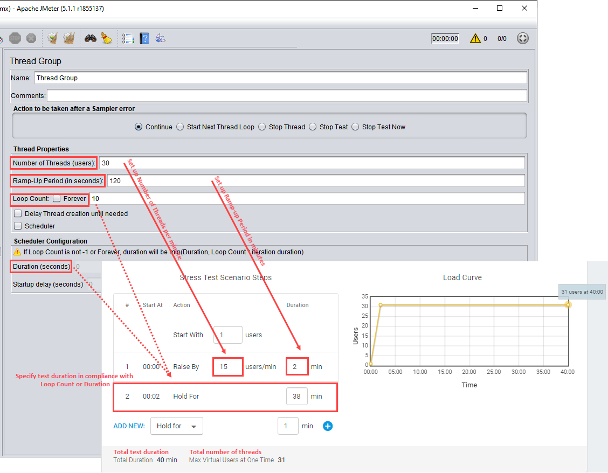Click the Clear All double-broom icon
The image size is (608, 473).
(68, 38)
